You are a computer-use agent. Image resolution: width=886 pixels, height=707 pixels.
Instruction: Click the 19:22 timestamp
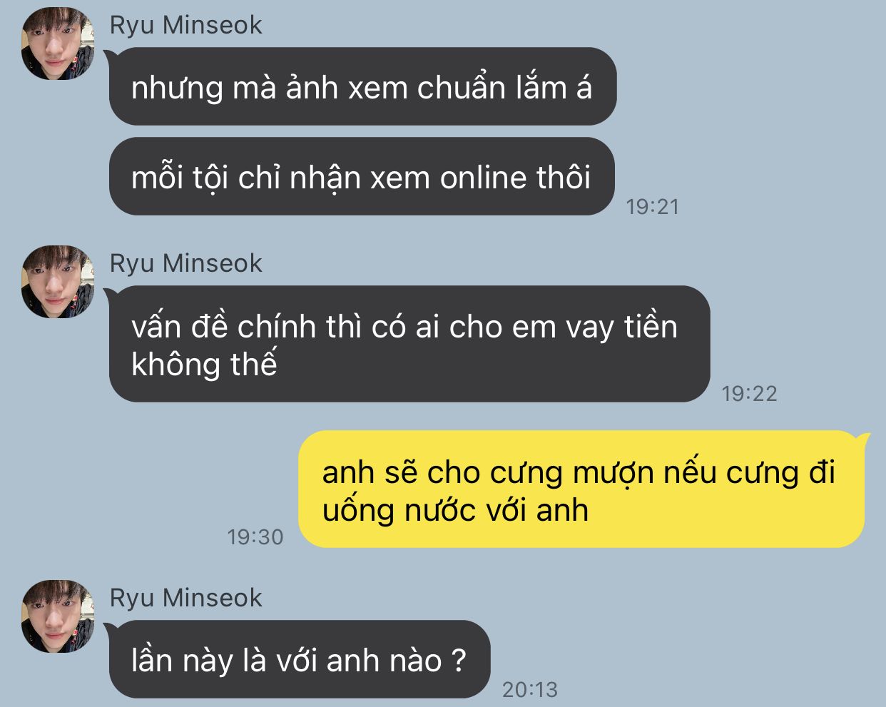pos(749,393)
